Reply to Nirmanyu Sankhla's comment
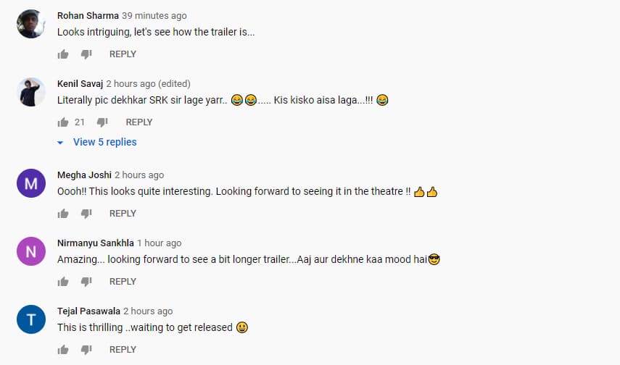Image resolution: width=620 pixels, height=365 pixels. point(123,282)
